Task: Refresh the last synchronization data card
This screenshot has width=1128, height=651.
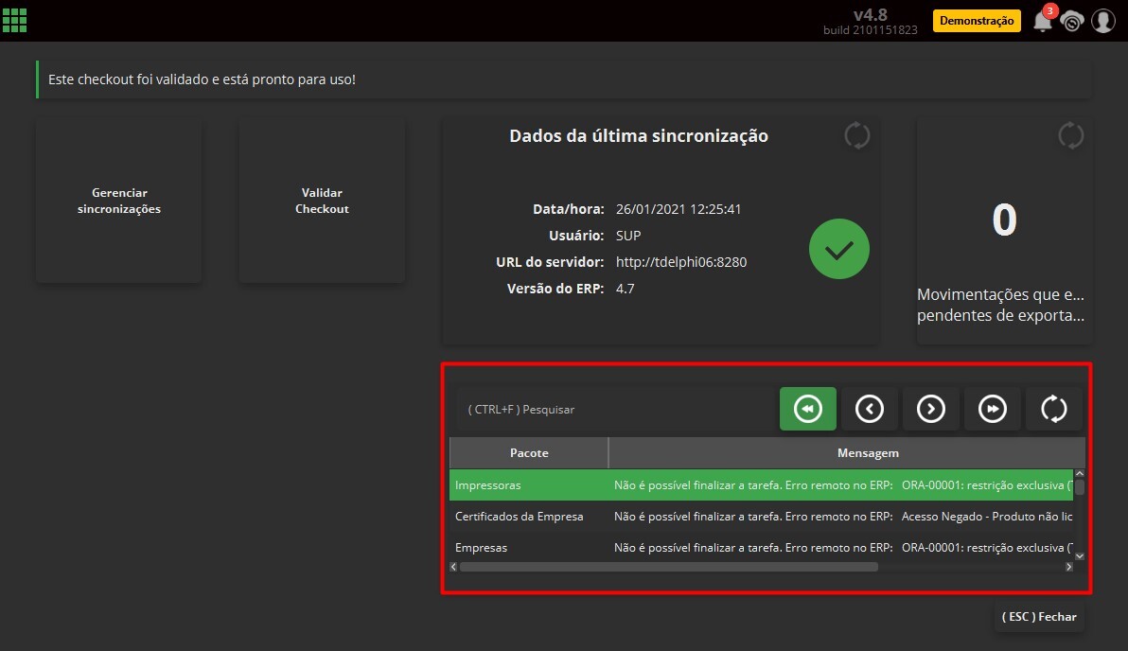Action: point(856,135)
